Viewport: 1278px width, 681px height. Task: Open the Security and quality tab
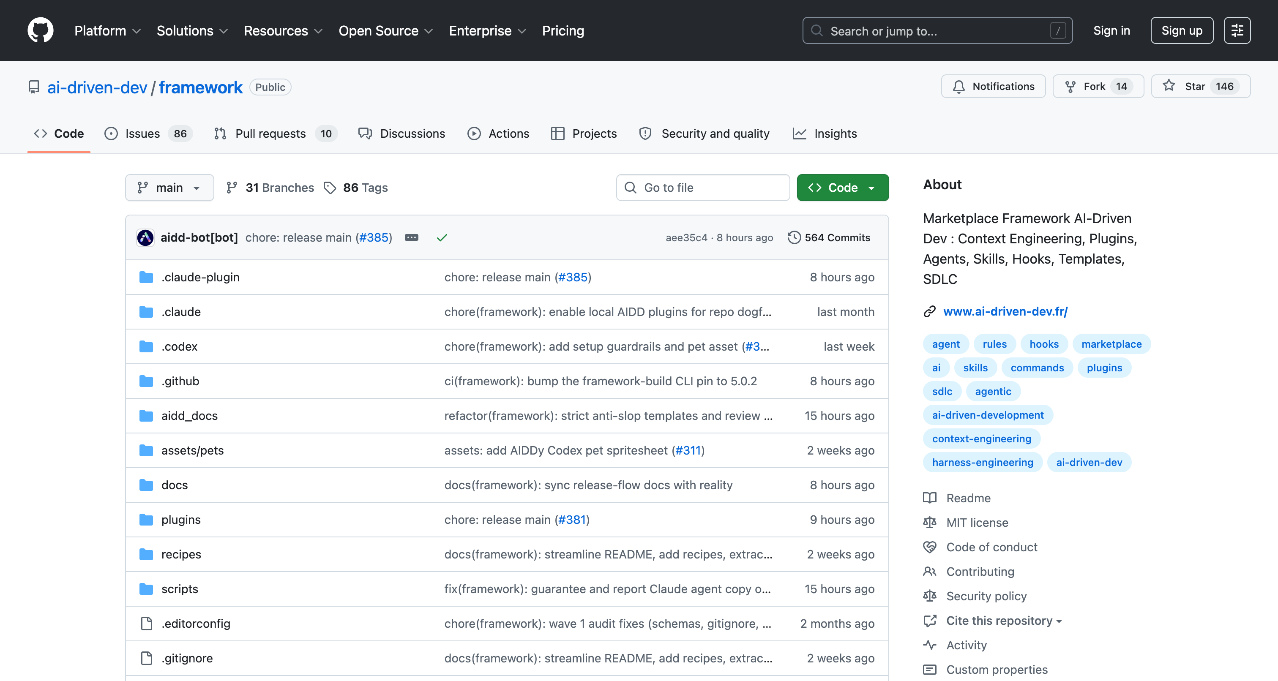click(x=704, y=133)
